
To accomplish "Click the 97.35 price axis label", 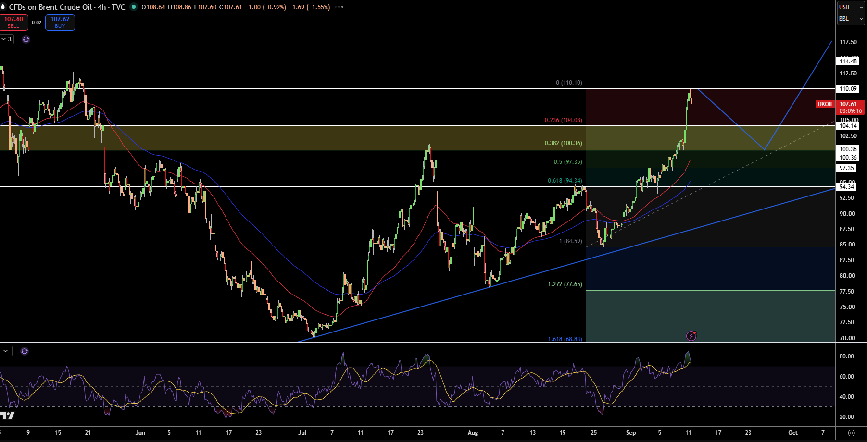I will (x=847, y=168).
